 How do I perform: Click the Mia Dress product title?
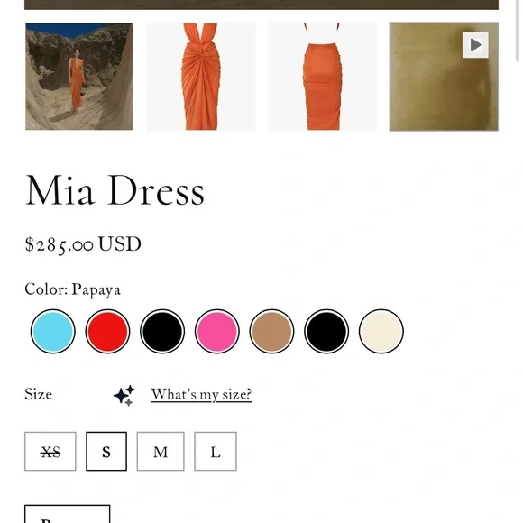[115, 191]
